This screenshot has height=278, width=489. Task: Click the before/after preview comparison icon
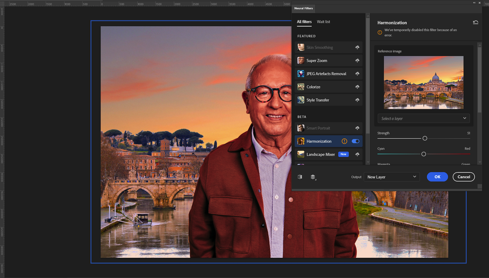coord(300,177)
